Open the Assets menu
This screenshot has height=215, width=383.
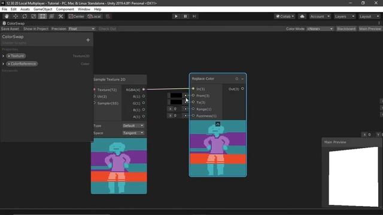[25, 10]
